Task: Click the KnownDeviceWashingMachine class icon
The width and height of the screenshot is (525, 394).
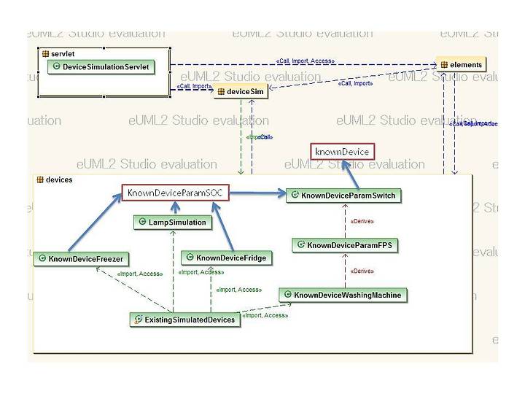Action: (287, 295)
